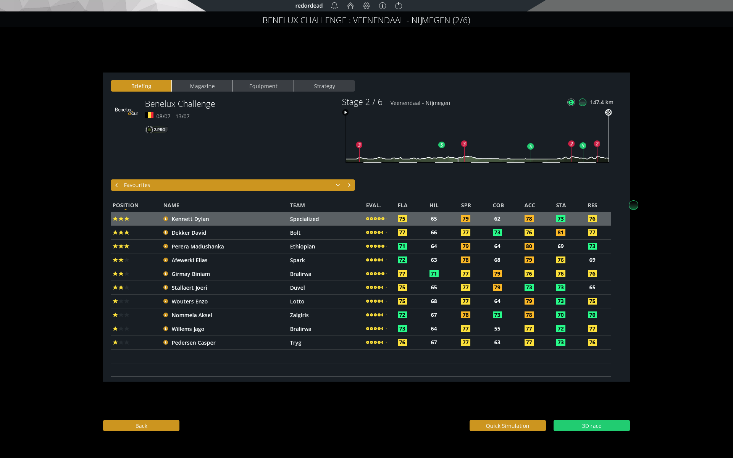The width and height of the screenshot is (733, 458).
Task: Click the information circle icon
Action: 383,6
